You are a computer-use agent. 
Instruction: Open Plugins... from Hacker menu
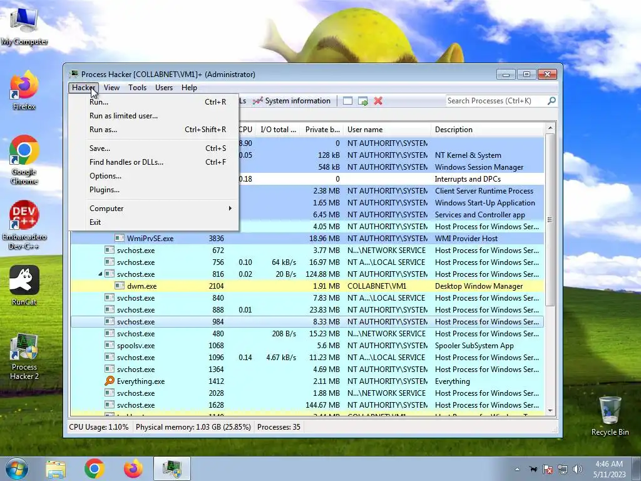tap(153, 189)
